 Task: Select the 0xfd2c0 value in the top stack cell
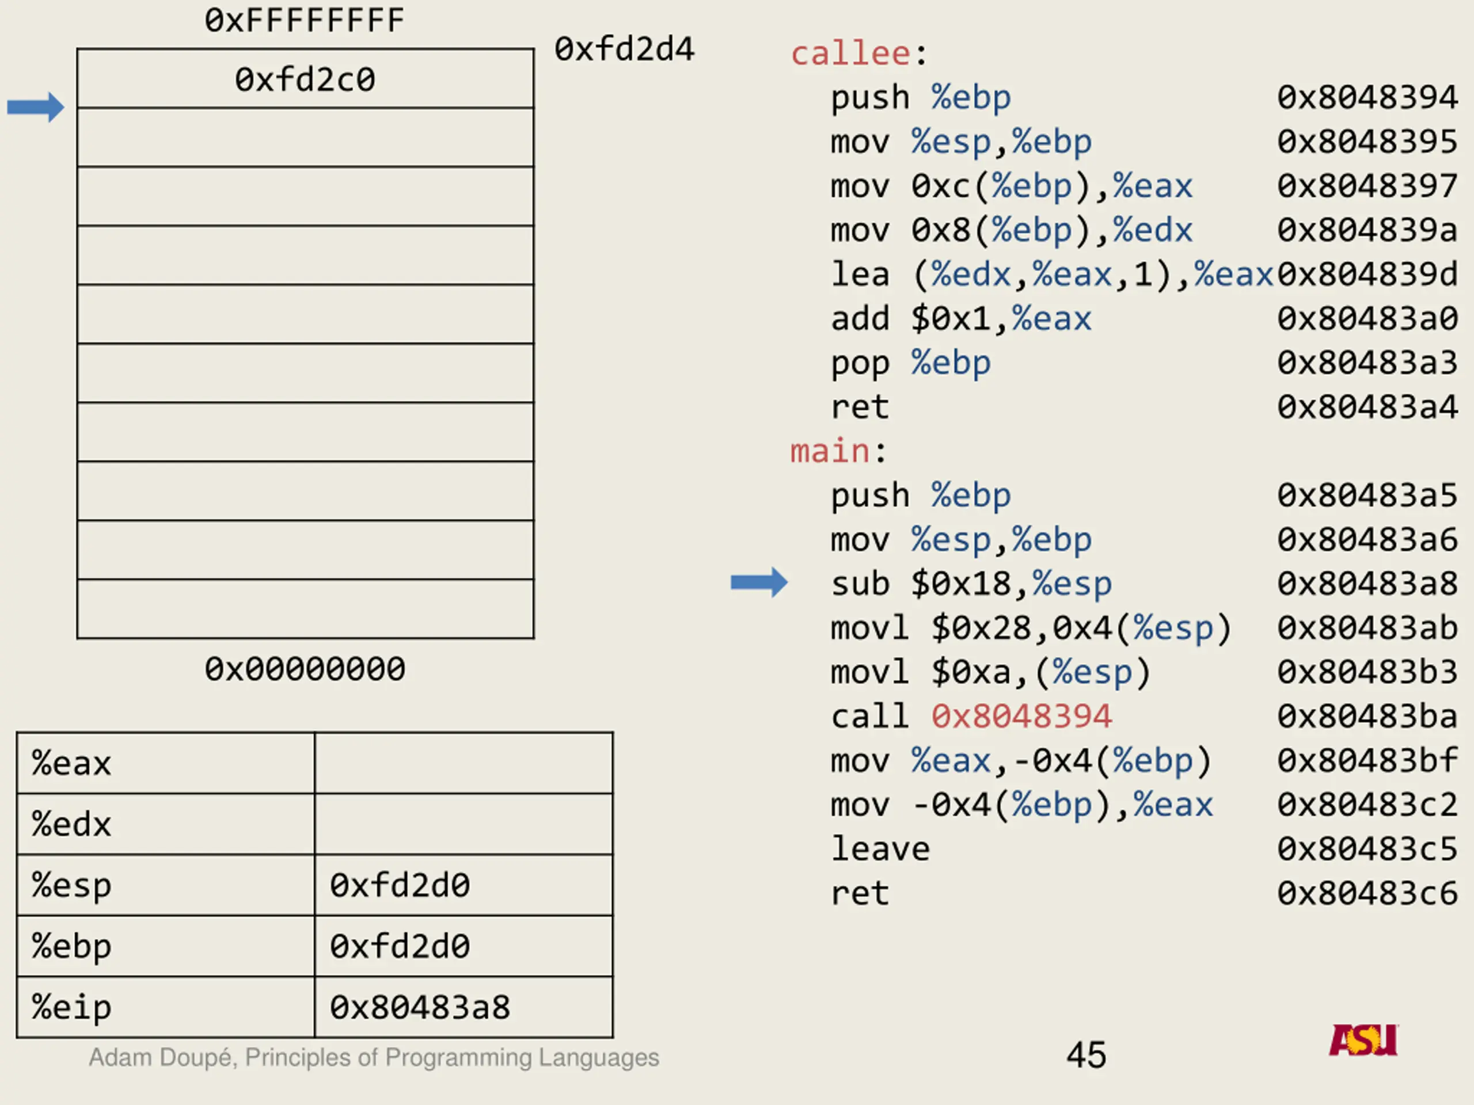pos(305,80)
